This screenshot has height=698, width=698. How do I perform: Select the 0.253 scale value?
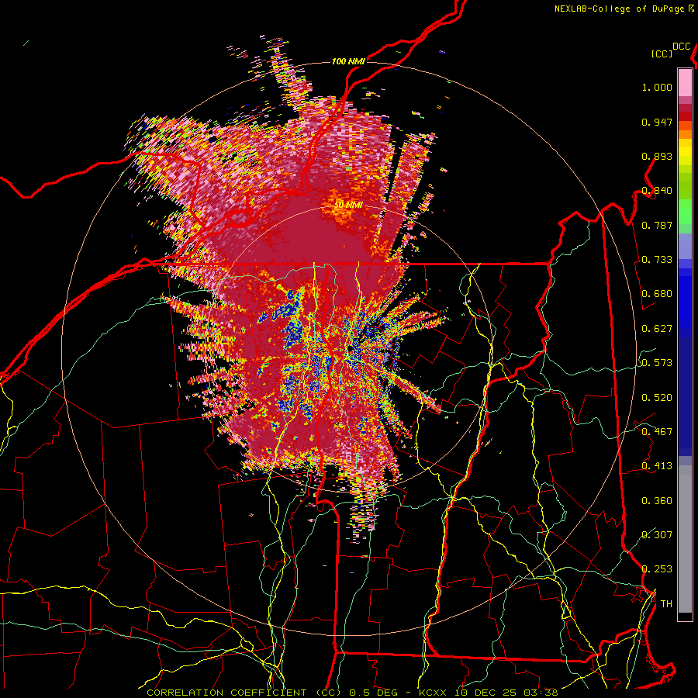(657, 569)
